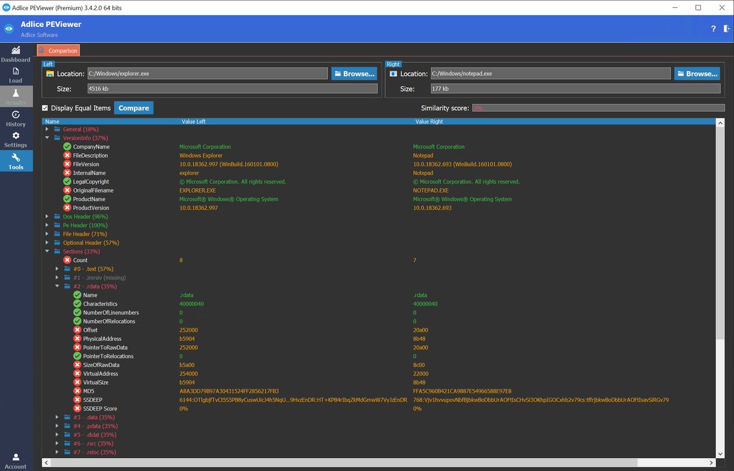Click the right value NOTEPAD.EXE

coord(431,191)
